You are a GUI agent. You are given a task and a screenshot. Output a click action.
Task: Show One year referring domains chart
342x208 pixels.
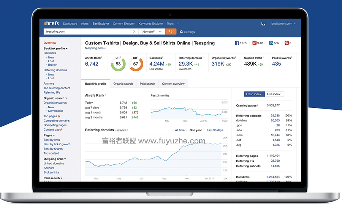tap(196, 130)
